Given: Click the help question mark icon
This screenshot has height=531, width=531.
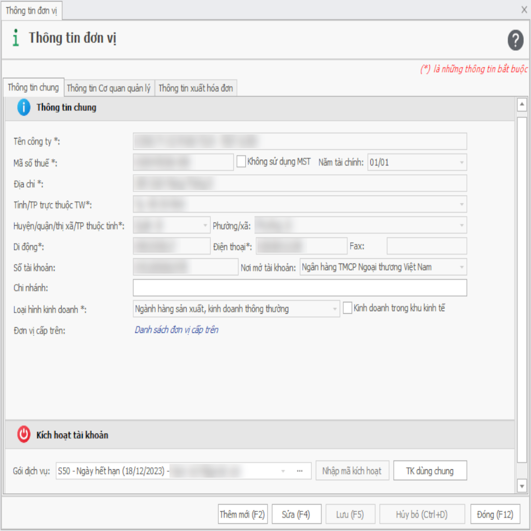Looking at the screenshot, I should coord(515,40).
